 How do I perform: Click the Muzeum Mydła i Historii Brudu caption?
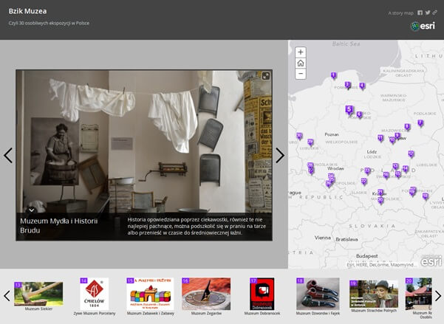(58, 226)
